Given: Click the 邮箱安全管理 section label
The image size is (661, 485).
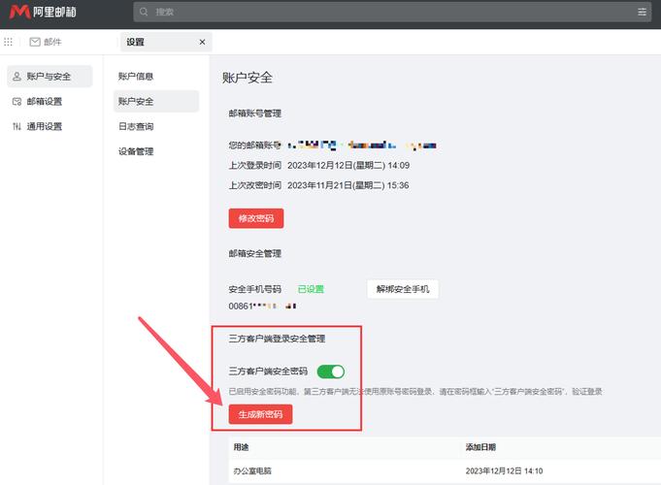Looking at the screenshot, I should 255,254.
